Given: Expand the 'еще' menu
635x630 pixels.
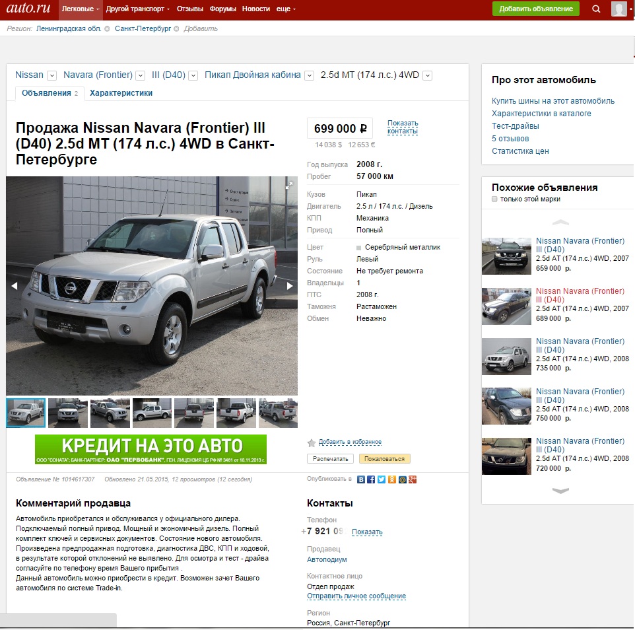Looking at the screenshot, I should tap(286, 9).
